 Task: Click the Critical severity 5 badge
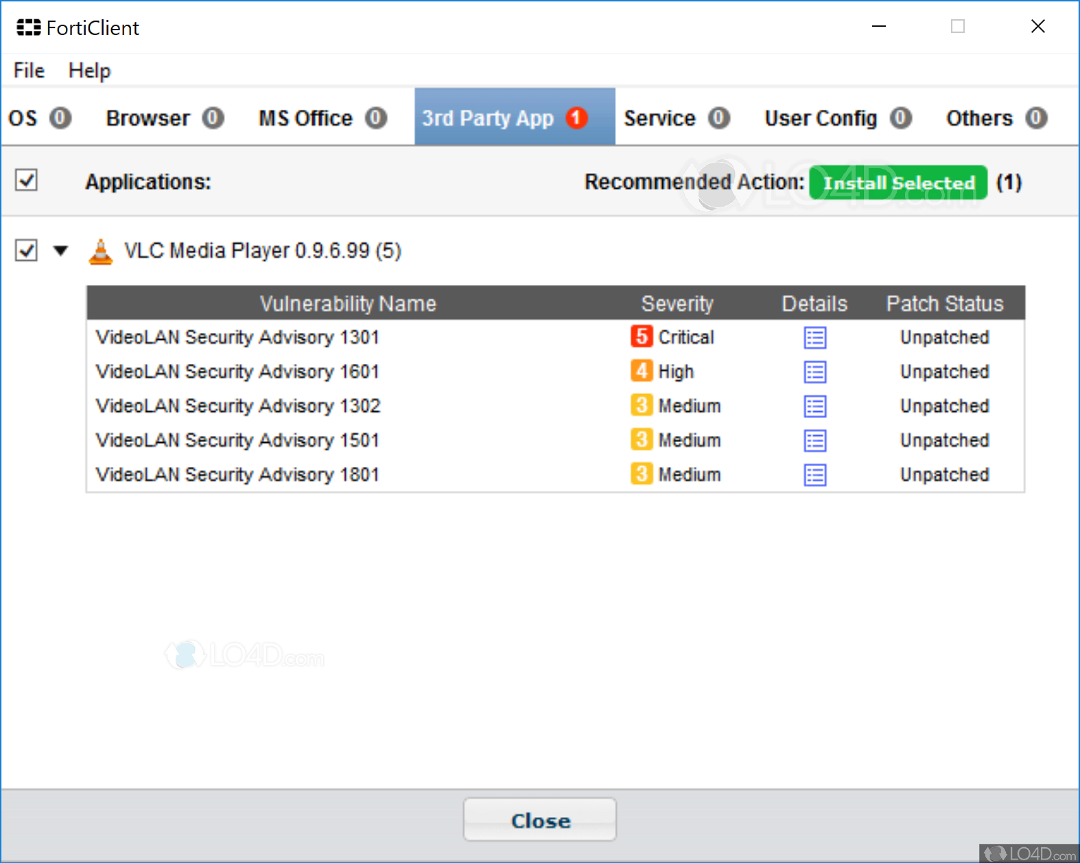(x=641, y=336)
